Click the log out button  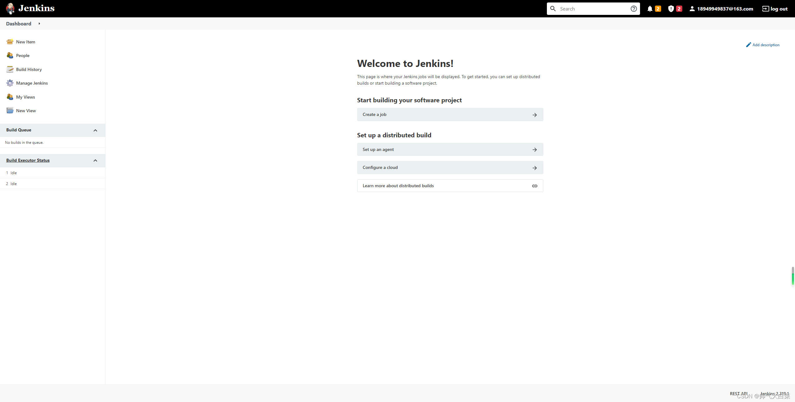tap(776, 9)
